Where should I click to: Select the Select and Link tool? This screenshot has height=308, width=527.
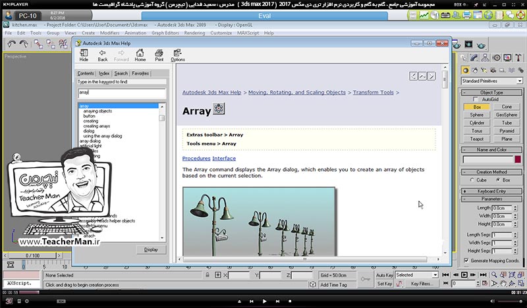point(38,44)
